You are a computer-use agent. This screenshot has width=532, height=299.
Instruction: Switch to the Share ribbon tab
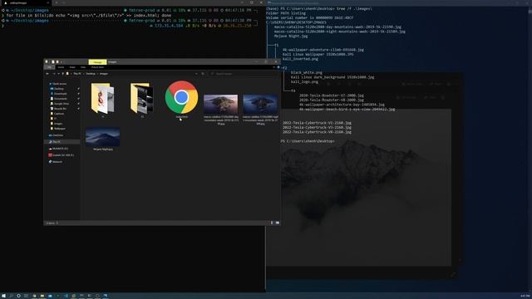pos(72,67)
